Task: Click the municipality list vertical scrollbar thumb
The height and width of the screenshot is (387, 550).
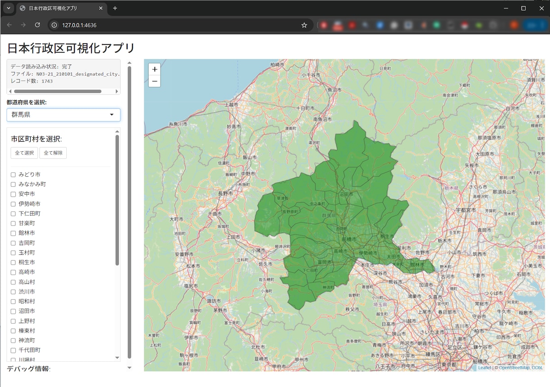Action: [x=117, y=200]
